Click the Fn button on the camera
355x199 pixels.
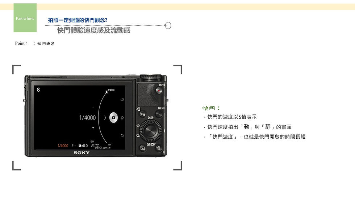point(143,114)
